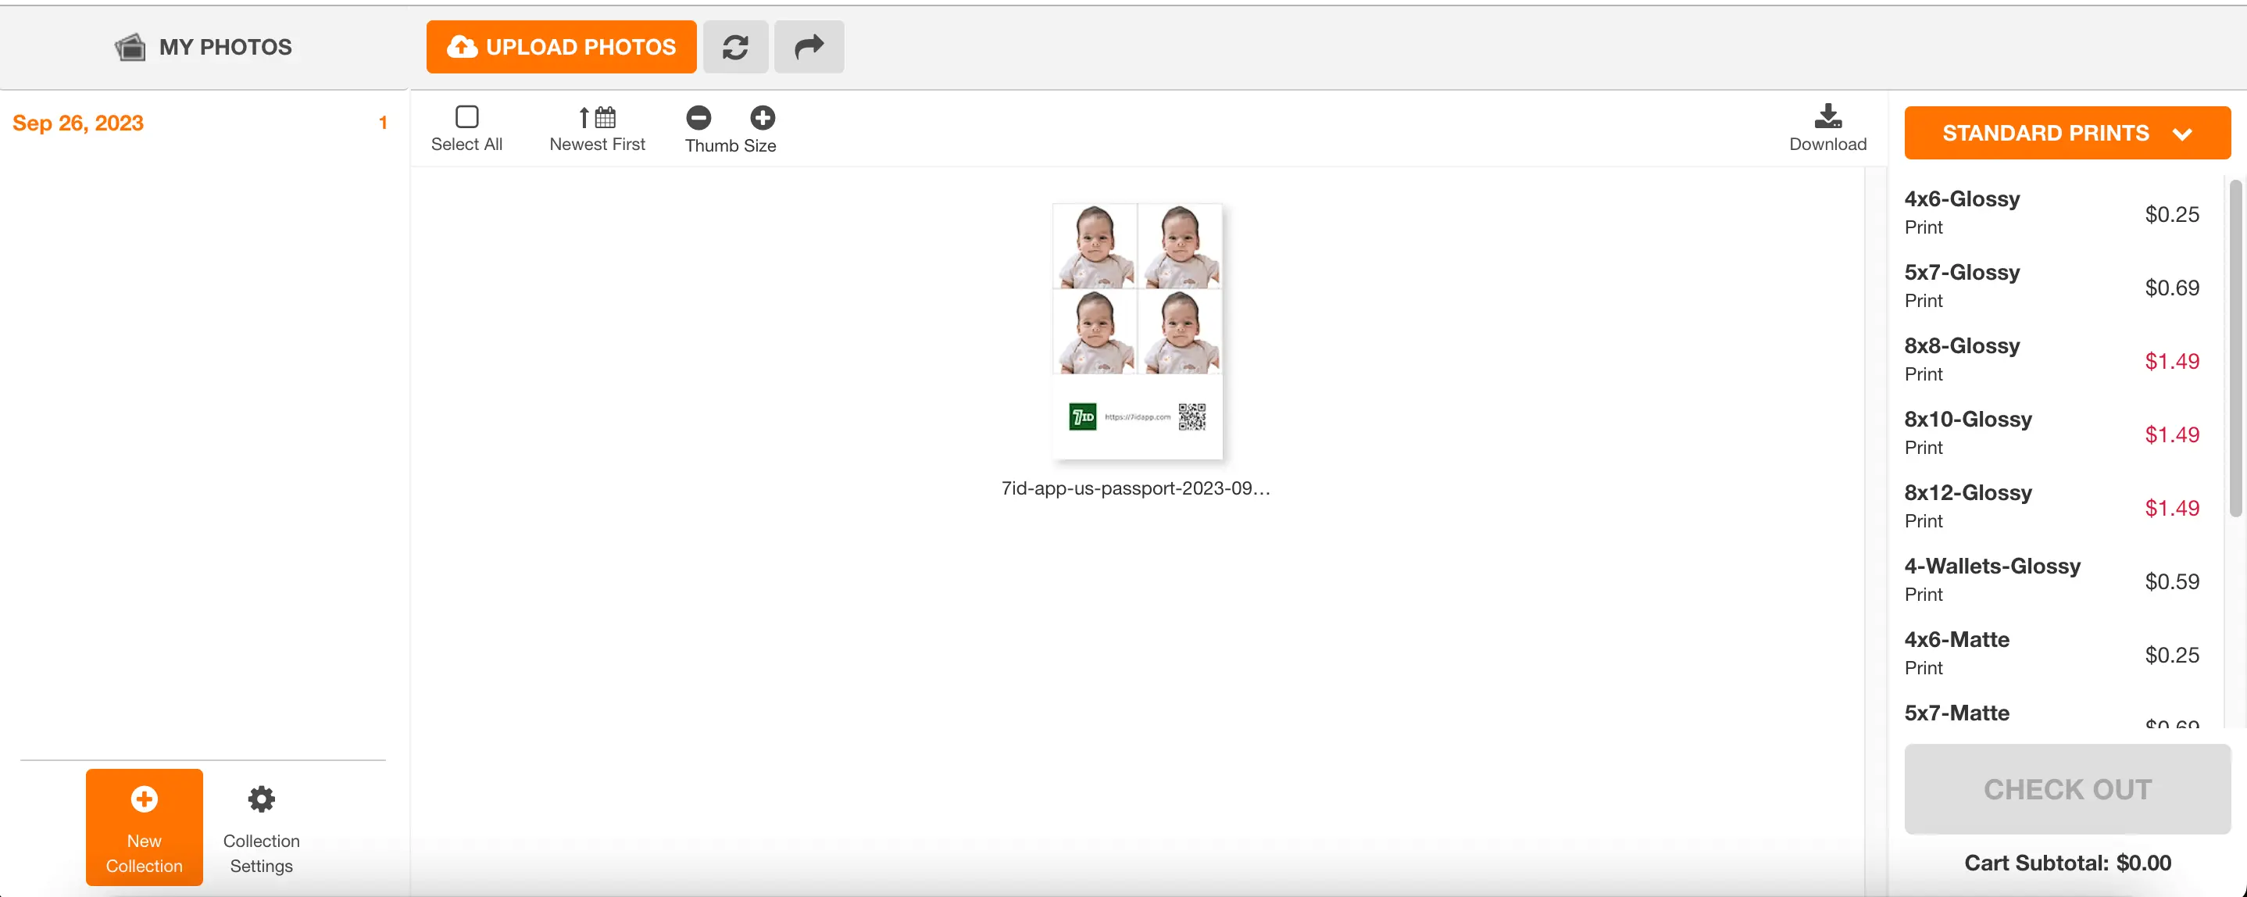Image resolution: width=2247 pixels, height=897 pixels.
Task: Select the 4-Wallets-Glossy print option
Action: [x=1992, y=577]
